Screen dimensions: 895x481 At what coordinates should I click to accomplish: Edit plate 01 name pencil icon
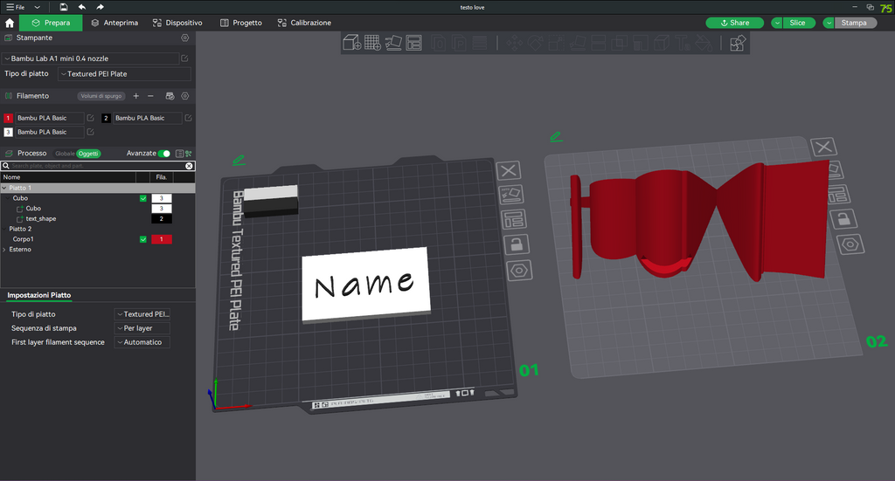239,160
